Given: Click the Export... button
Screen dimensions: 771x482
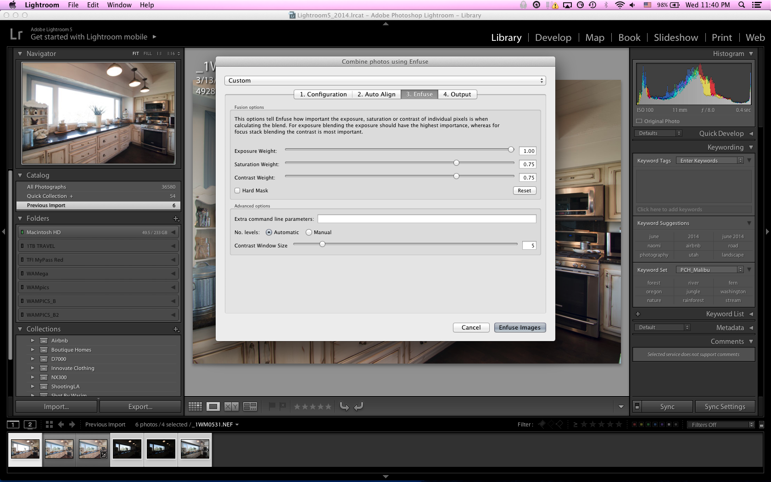Looking at the screenshot, I should click(140, 407).
